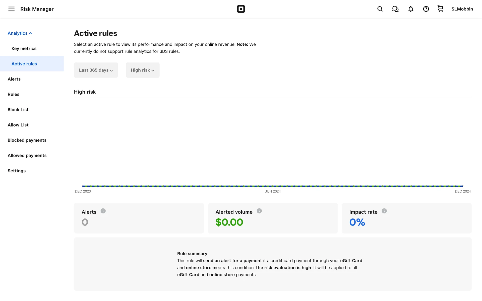The image size is (482, 301).
Task: Go to Key metrics page
Action: tap(24, 48)
